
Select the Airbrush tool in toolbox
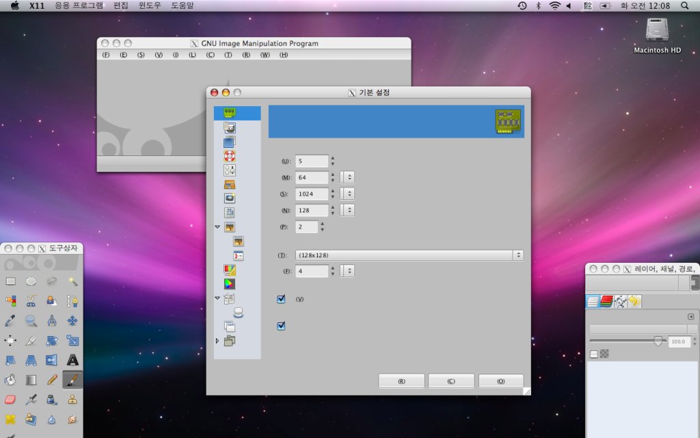click(31, 399)
